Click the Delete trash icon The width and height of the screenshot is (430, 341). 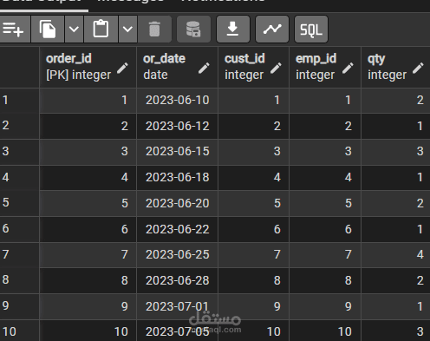click(x=154, y=30)
